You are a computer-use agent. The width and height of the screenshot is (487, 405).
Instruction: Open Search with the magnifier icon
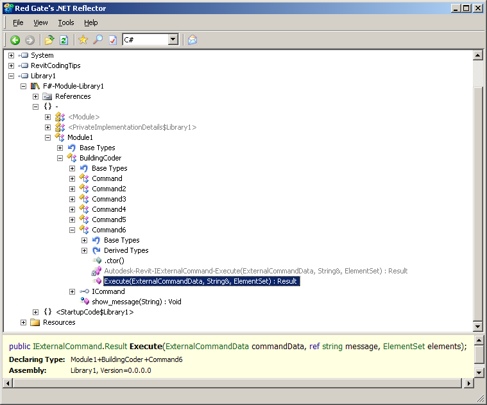point(98,40)
